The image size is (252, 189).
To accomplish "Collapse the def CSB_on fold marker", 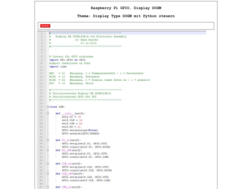I will tap(48, 187).
